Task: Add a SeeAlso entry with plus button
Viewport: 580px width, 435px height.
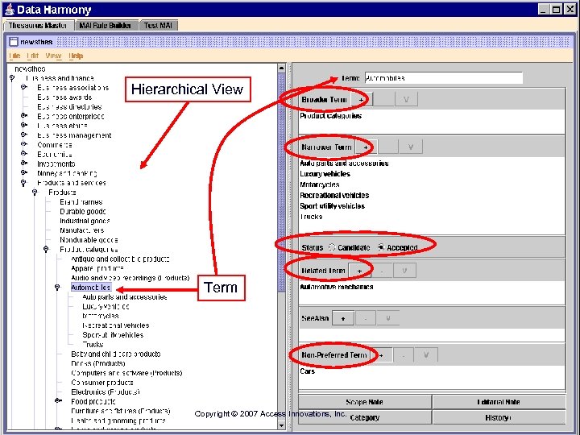Action: click(x=343, y=318)
